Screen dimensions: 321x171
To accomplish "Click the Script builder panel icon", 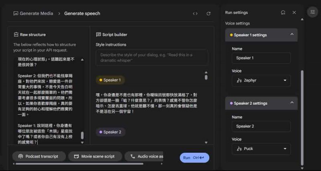I will click(x=98, y=35).
